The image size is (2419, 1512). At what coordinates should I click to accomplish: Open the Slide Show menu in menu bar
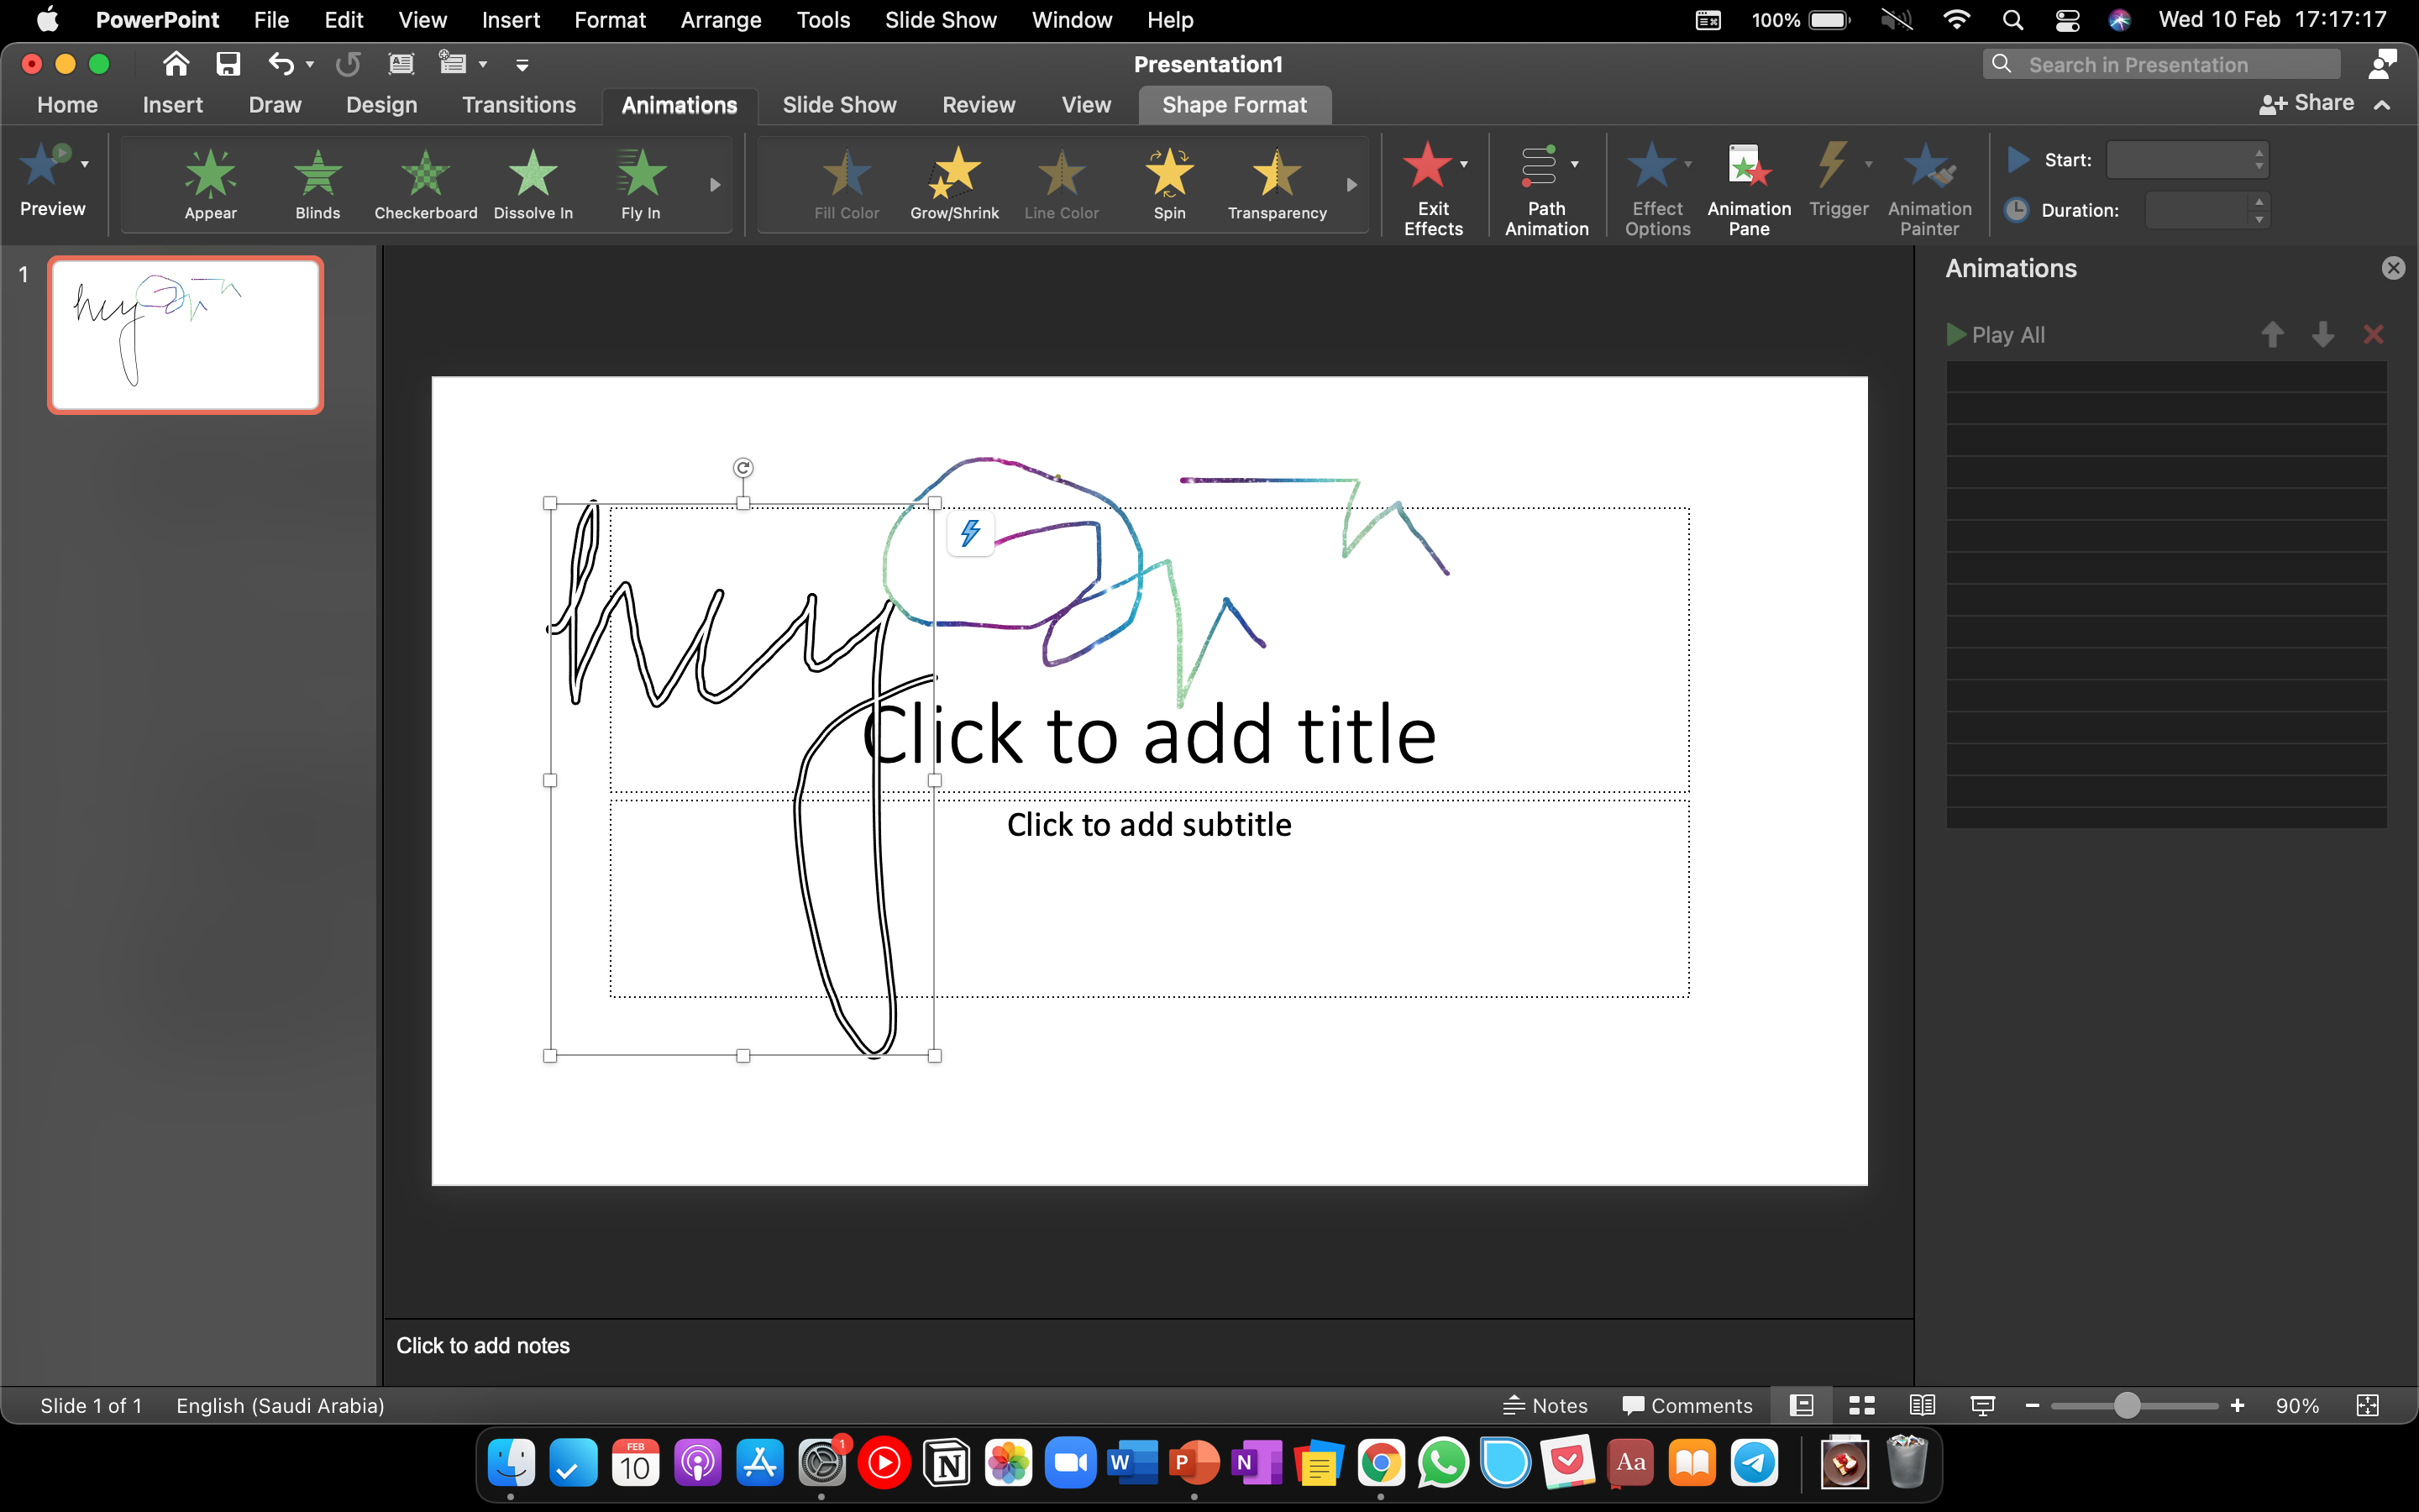[941, 20]
